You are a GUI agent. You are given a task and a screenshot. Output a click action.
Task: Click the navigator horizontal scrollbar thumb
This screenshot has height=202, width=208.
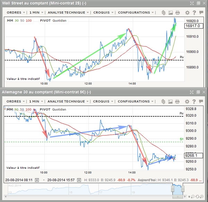[x=177, y=197]
